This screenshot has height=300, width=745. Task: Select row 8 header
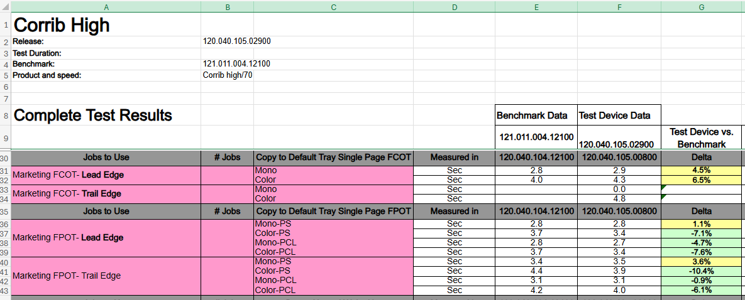[5, 115]
